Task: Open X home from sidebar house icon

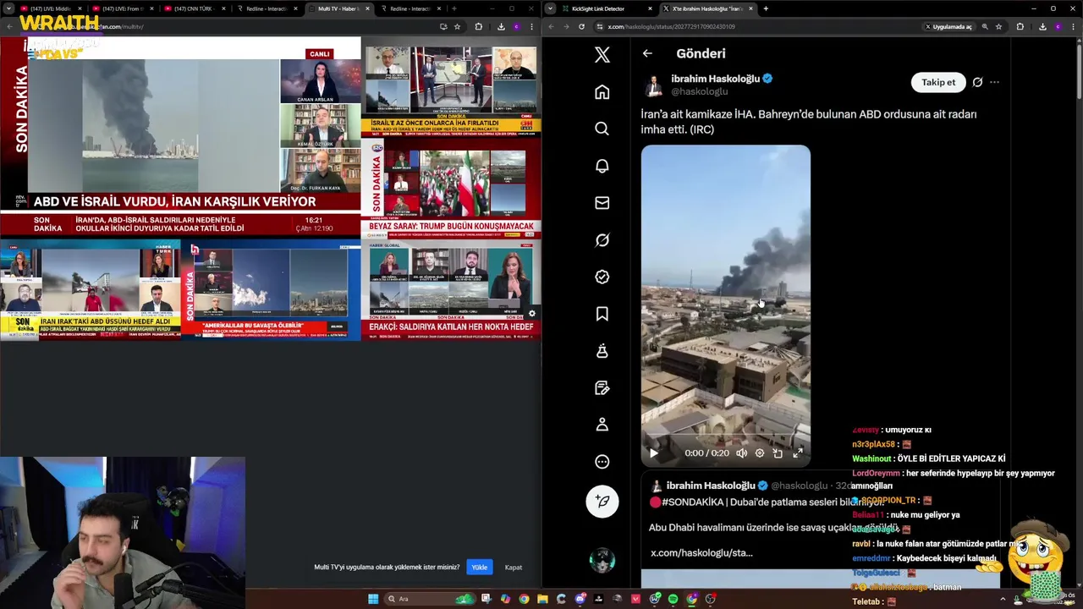Action: tap(602, 91)
